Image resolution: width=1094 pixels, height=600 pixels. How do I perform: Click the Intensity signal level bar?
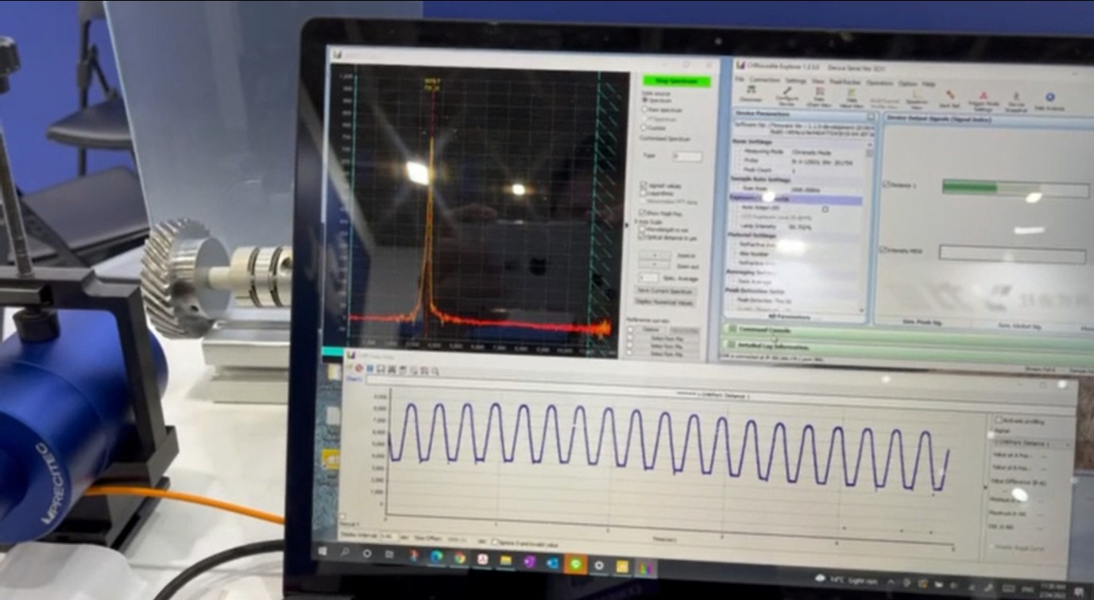tap(1012, 254)
